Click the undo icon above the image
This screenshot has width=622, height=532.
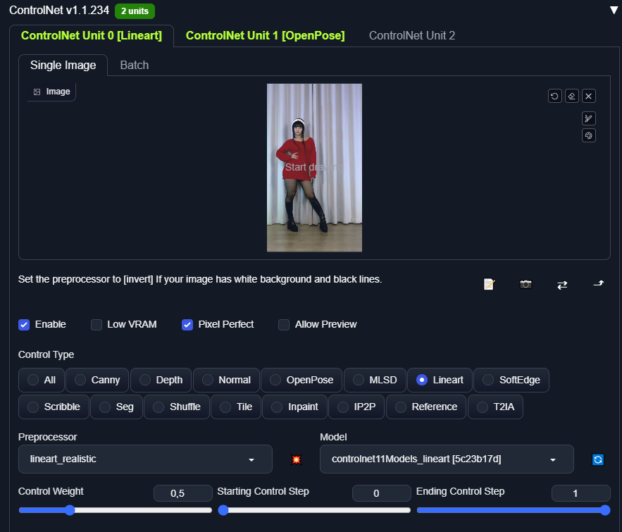coord(554,96)
